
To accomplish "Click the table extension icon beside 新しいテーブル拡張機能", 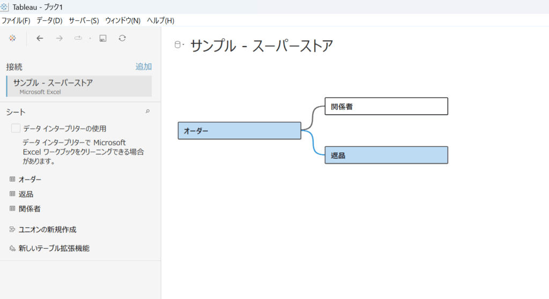I will (x=12, y=249).
